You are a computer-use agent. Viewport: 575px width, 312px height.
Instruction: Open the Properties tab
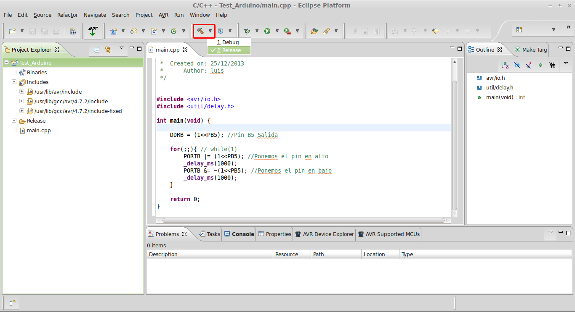[274, 234]
